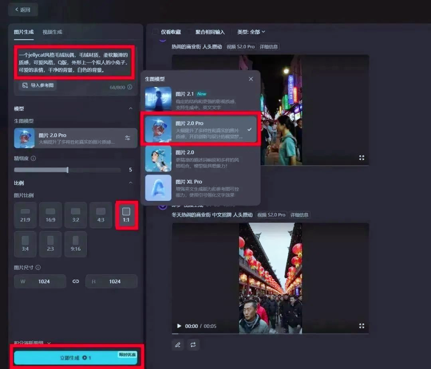
Task: Collapse the 模型 section chevron
Action: pyautogui.click(x=130, y=108)
